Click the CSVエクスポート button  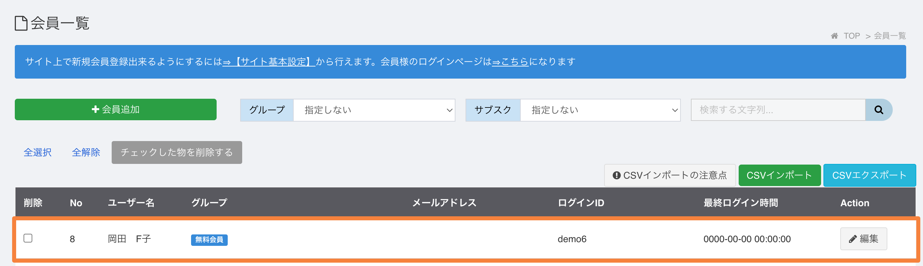coord(869,175)
